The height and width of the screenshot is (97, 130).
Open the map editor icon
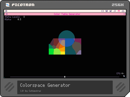(111, 11)
